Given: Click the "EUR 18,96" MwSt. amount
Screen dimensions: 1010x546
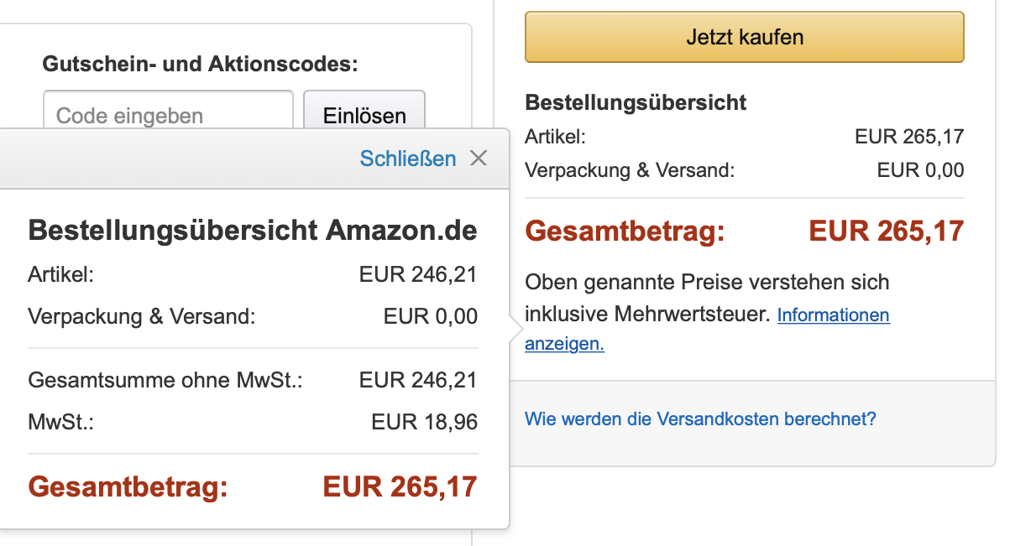Looking at the screenshot, I should (x=424, y=421).
